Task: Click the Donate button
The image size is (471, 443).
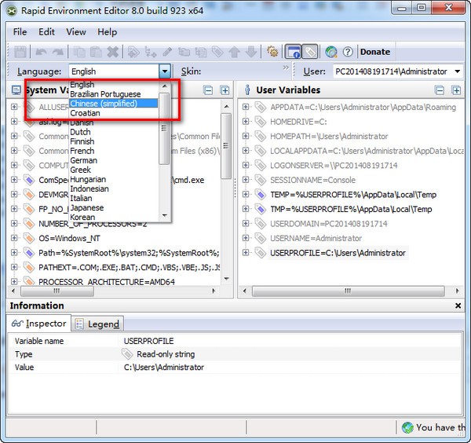Action: [374, 52]
